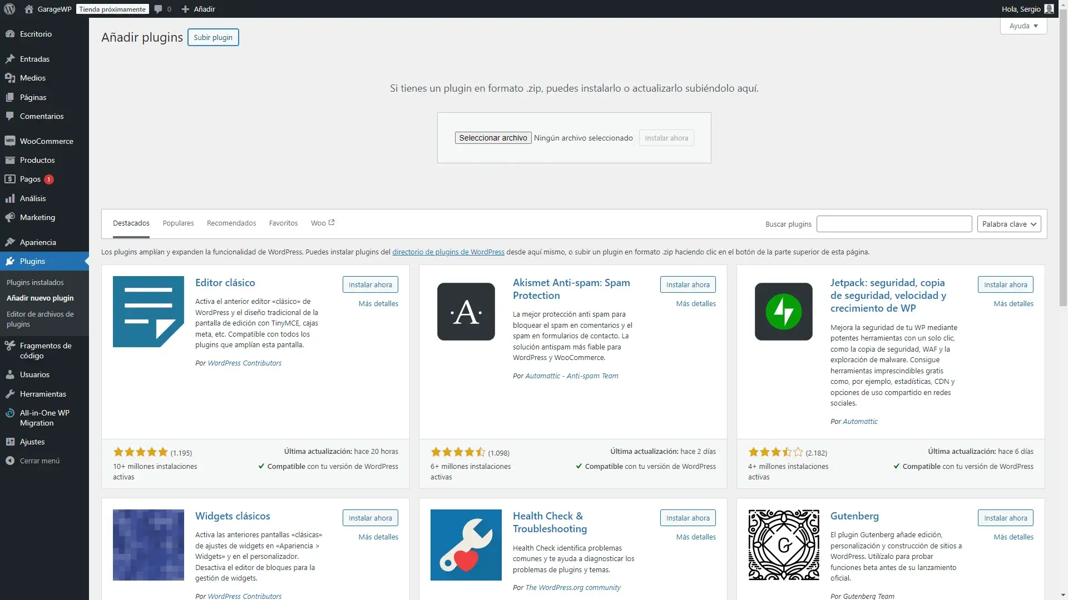
Task: Install Akismet Anti-spam plugin now
Action: (x=688, y=284)
